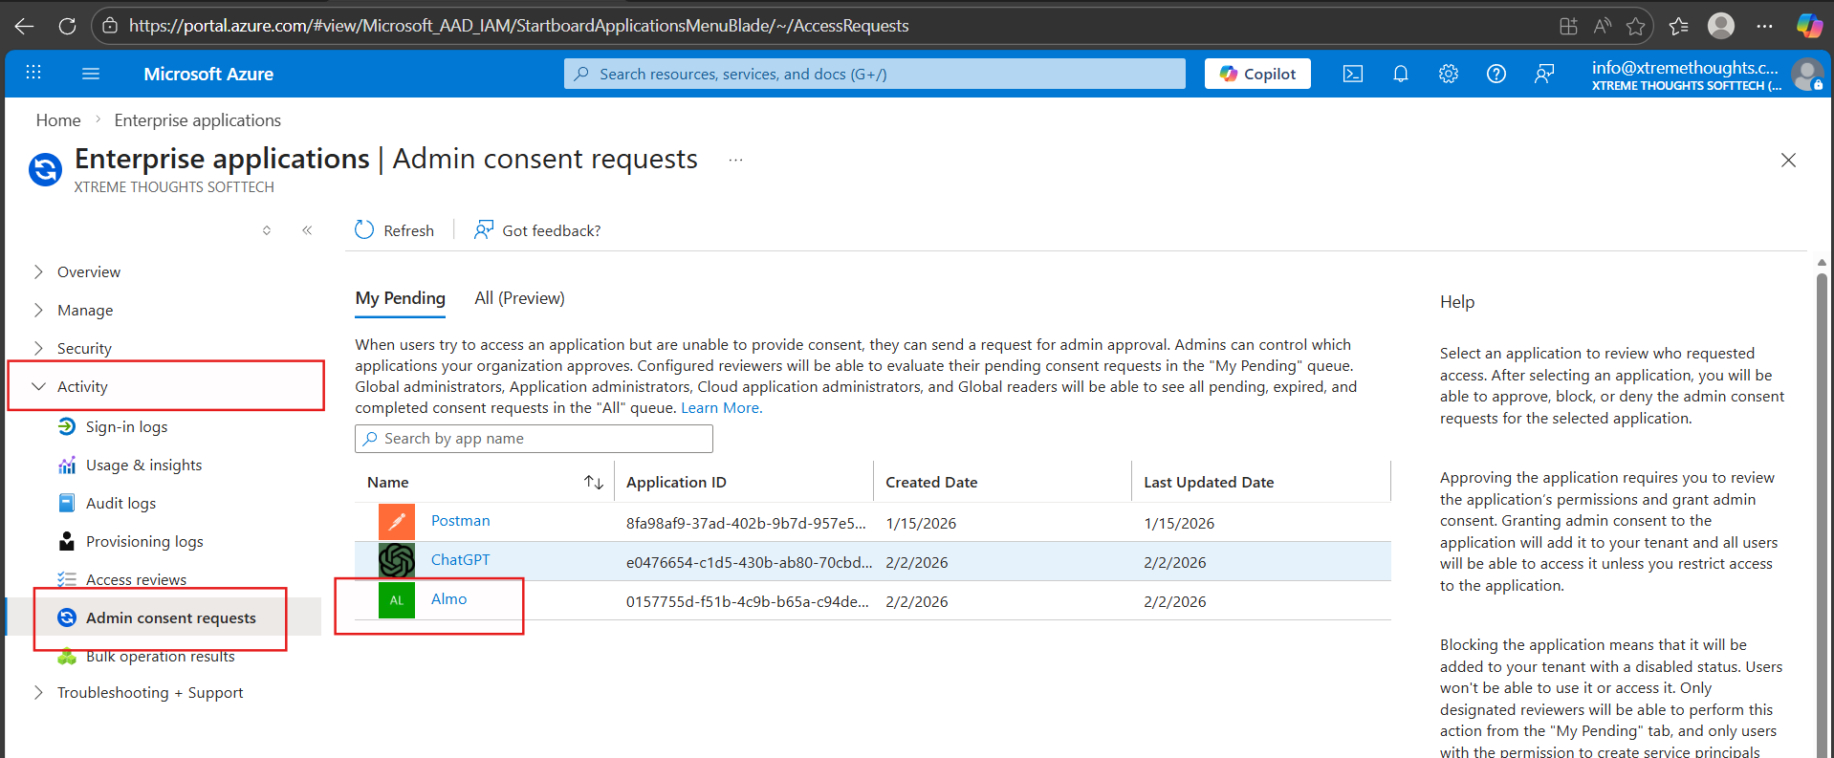The height and width of the screenshot is (758, 1834).
Task: Expand Troubleshooting + Support section
Action: coord(38,692)
